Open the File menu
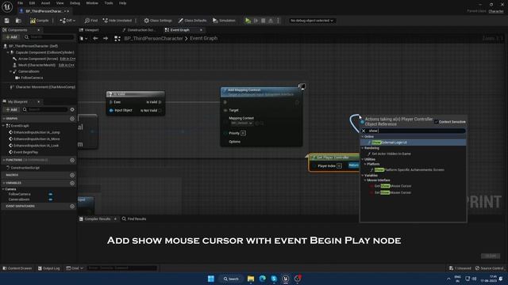Image resolution: width=508 pixels, height=285 pixels. pyautogui.click(x=20, y=3)
